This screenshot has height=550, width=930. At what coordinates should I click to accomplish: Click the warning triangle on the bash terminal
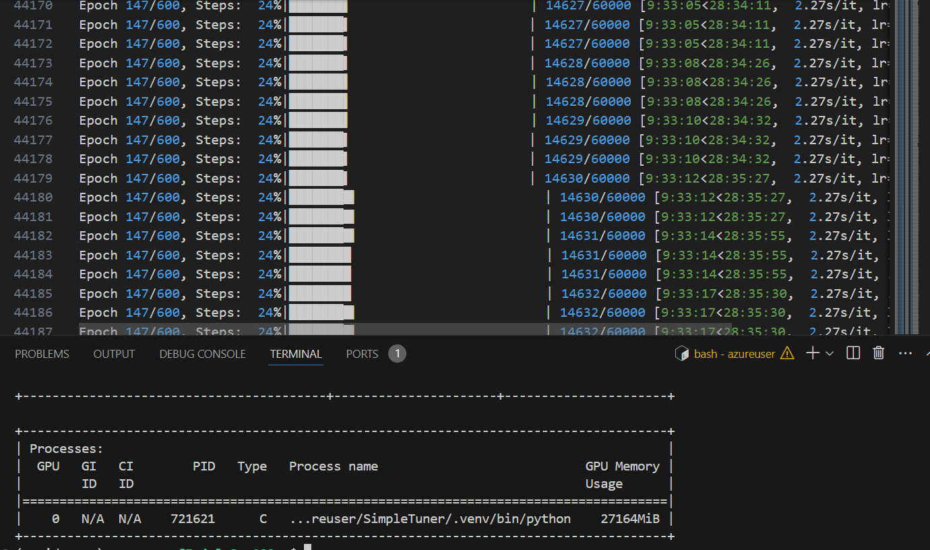click(787, 353)
